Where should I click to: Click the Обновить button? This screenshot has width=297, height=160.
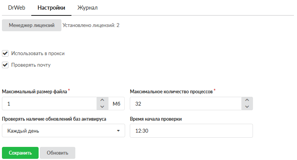58,153
